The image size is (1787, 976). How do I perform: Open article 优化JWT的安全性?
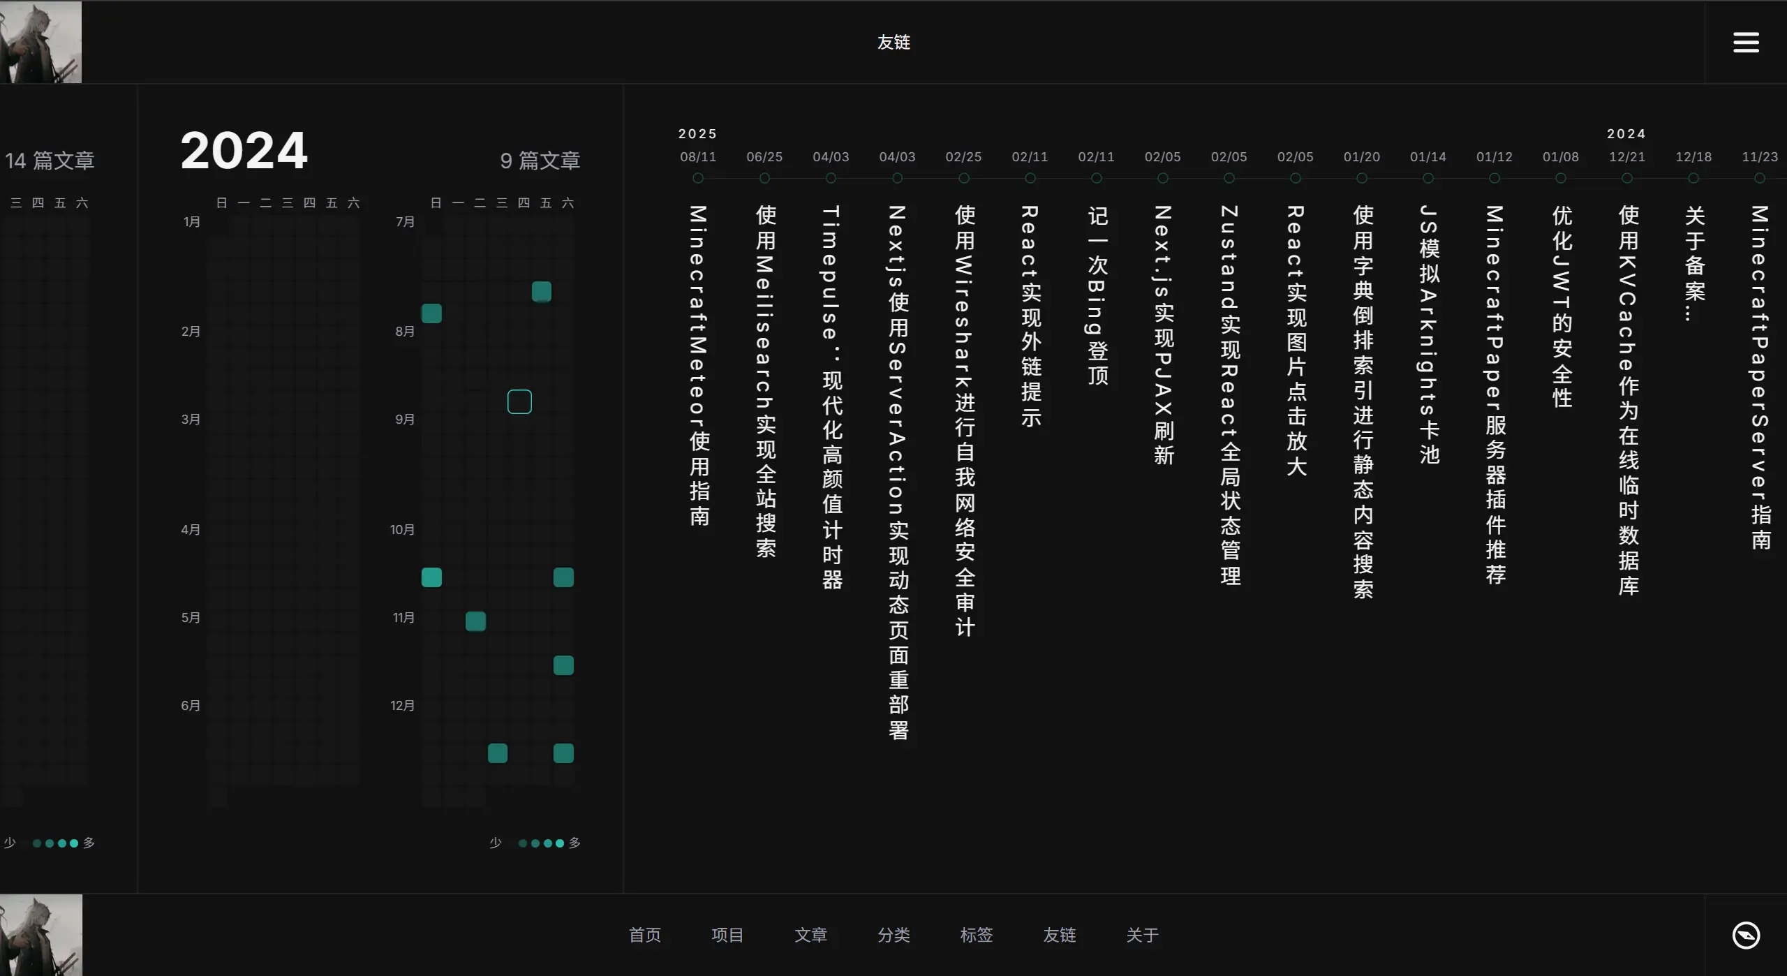(x=1562, y=306)
